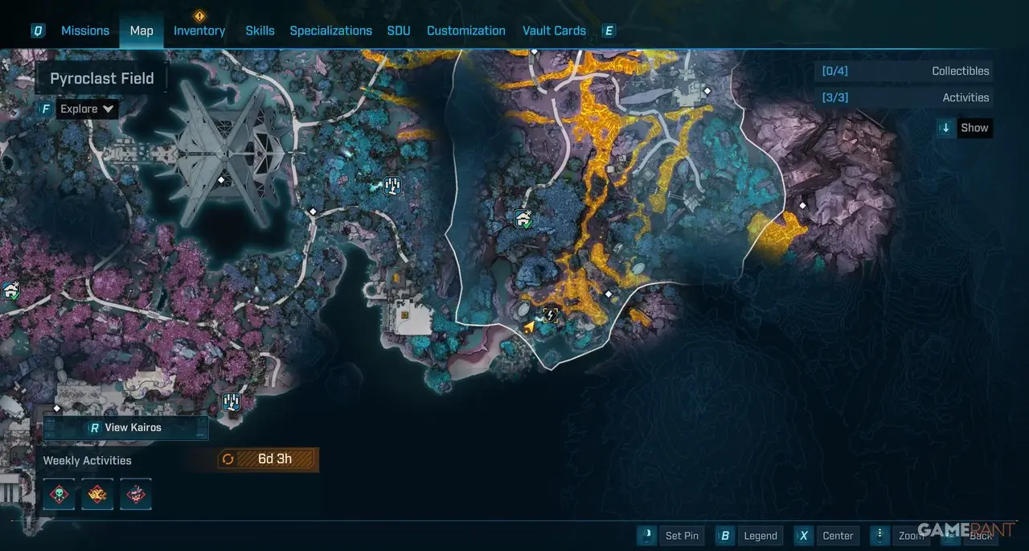
Task: Click the Set Pin button
Action: click(x=682, y=536)
